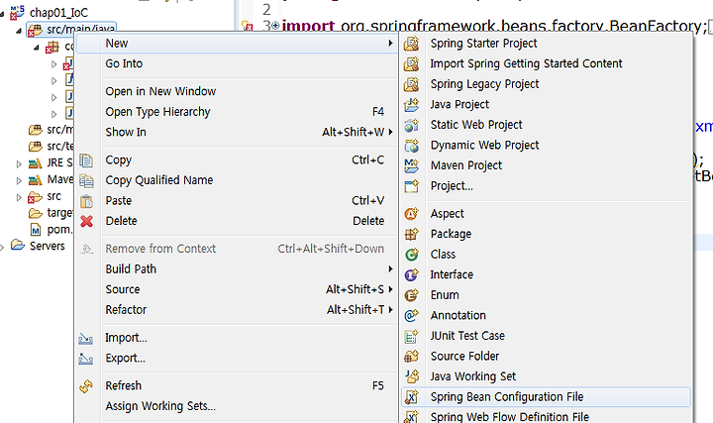Expand the src folder tree arrow
Screen dimensions: 713x423
[x=19, y=197]
